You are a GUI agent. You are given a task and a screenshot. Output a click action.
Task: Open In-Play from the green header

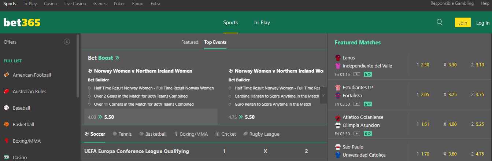pos(262,22)
